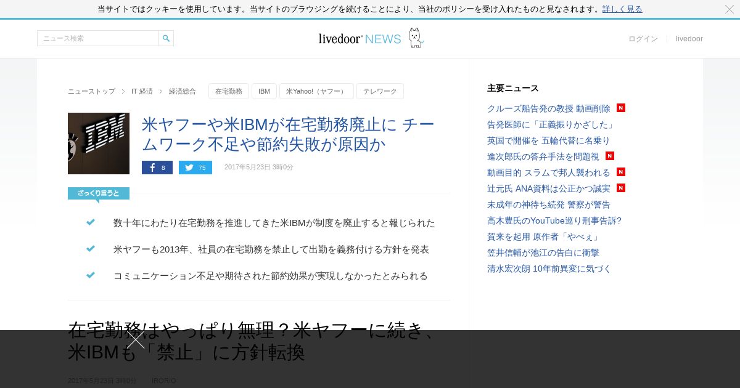Viewport: 740px width, 388px height.
Task: Open news 進次郎氏の答弁手法を問題視
Action: coord(543,156)
